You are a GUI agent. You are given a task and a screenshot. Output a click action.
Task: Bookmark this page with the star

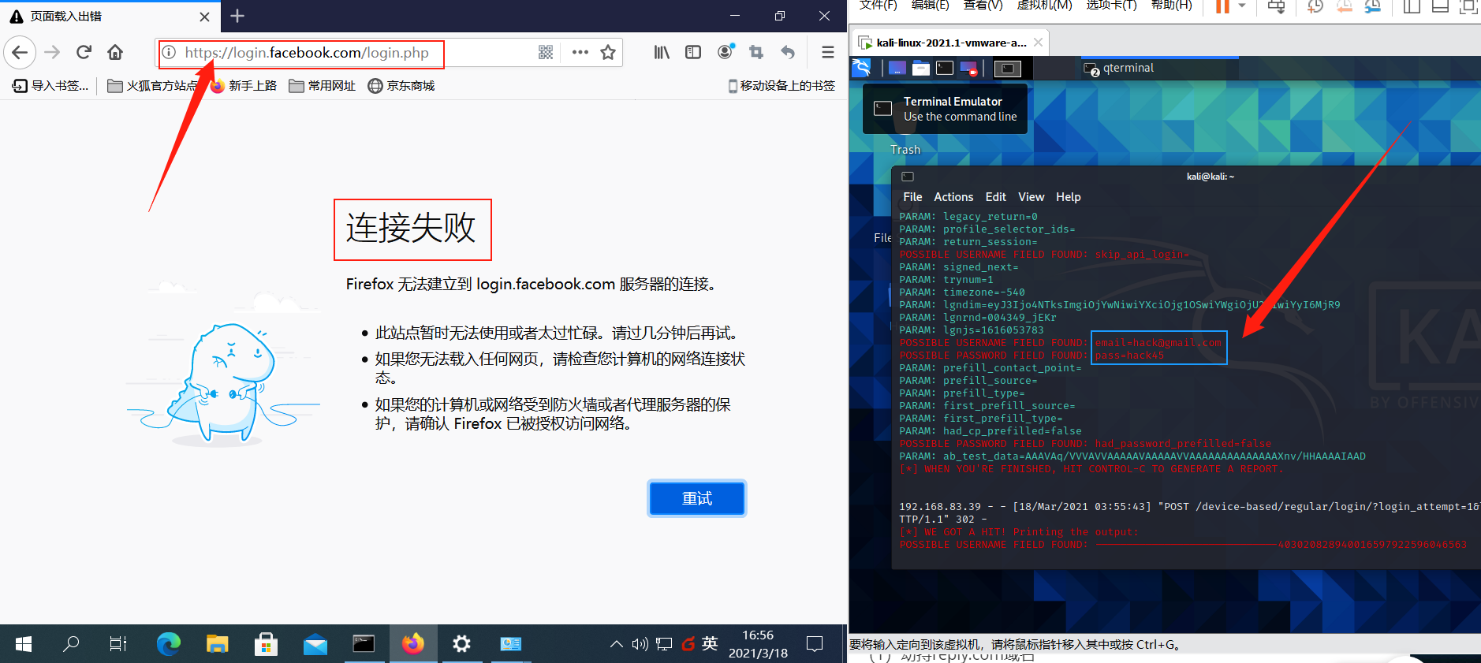(608, 53)
